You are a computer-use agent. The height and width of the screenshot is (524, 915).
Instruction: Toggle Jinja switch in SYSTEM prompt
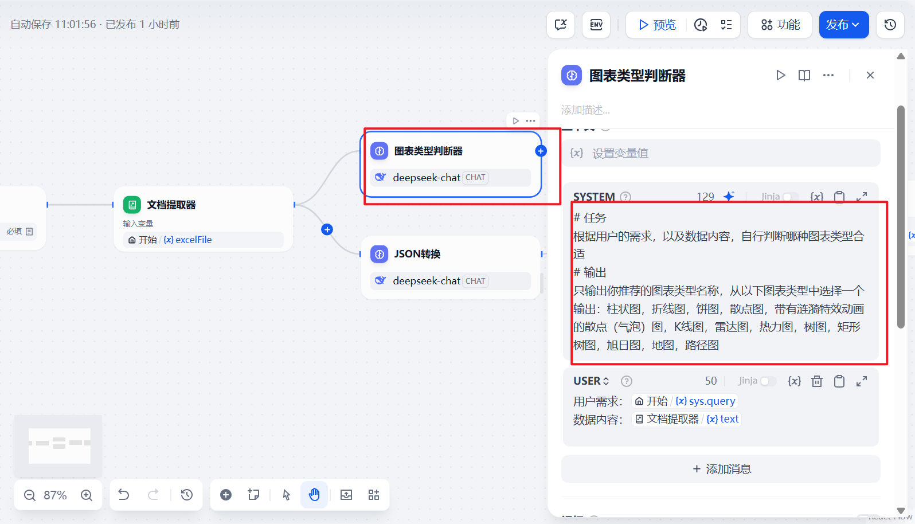(x=791, y=197)
